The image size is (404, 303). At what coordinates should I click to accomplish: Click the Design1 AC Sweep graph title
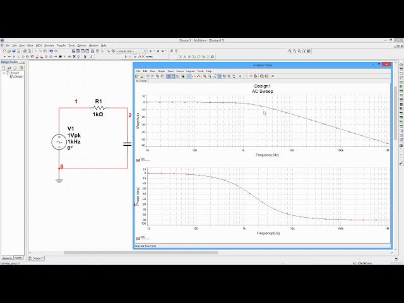(263, 88)
